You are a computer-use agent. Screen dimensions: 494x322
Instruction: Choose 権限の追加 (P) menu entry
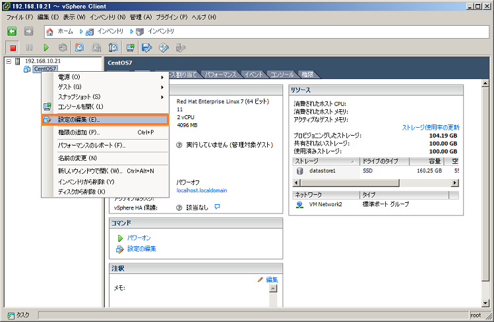coord(105,132)
